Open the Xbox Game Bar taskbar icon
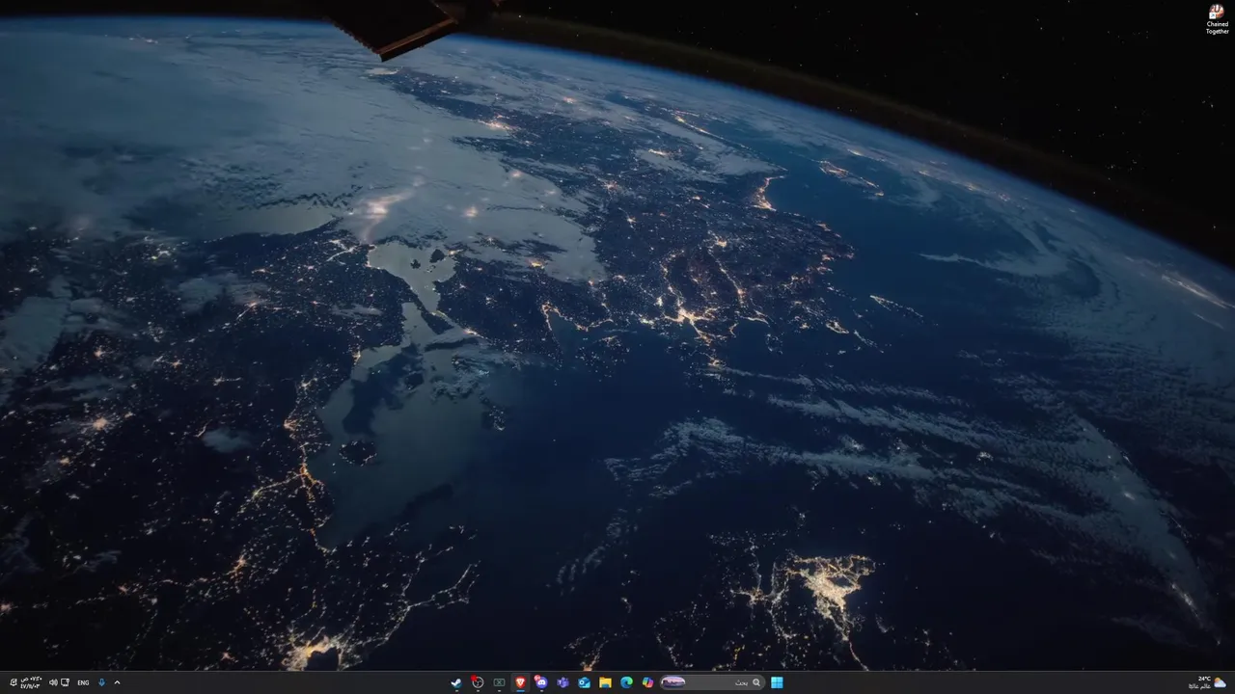 499,682
